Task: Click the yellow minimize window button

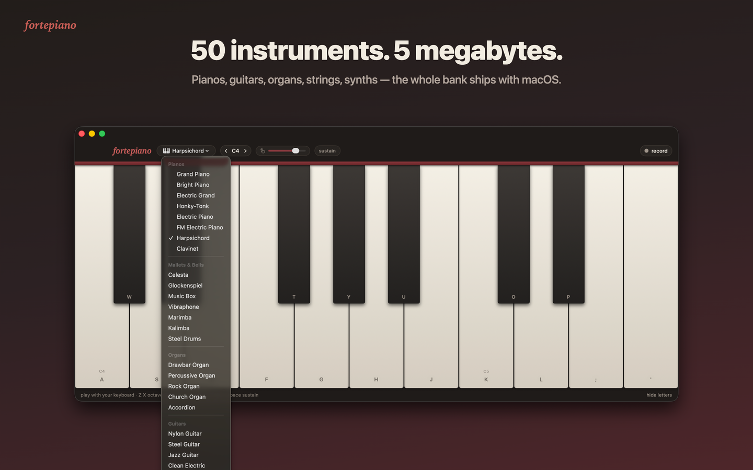Action: 92,134
